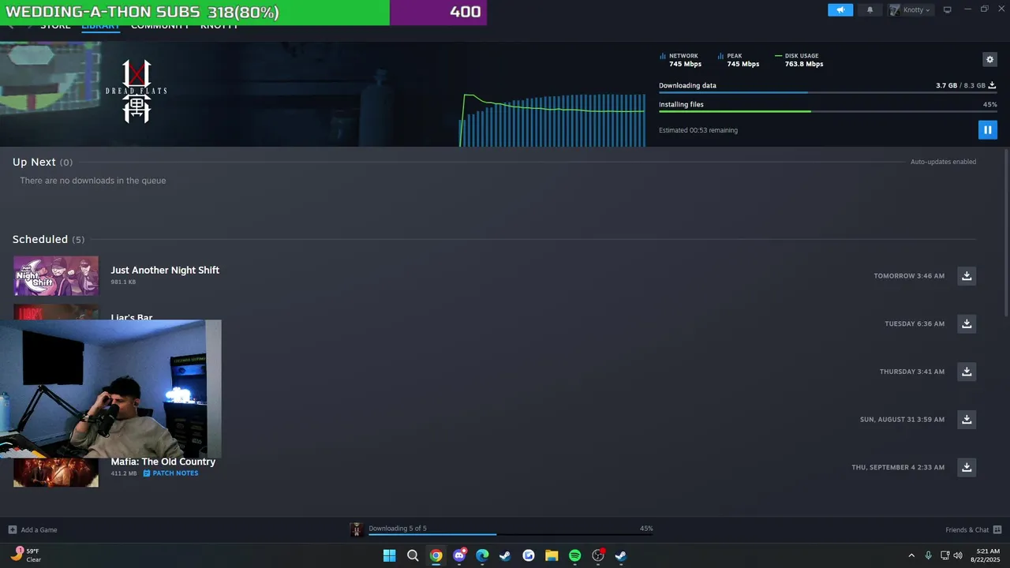Click the Up Next (0) section header
1010x568 pixels.
pos(43,162)
